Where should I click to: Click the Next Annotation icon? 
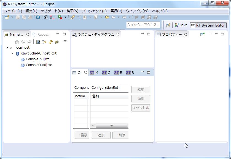(x=85, y=17)
